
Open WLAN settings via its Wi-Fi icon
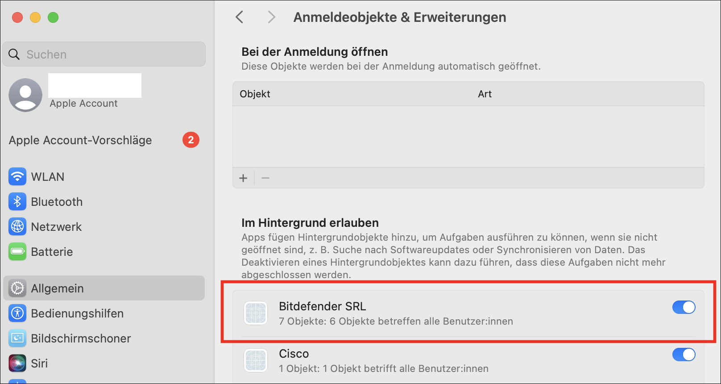(x=17, y=177)
